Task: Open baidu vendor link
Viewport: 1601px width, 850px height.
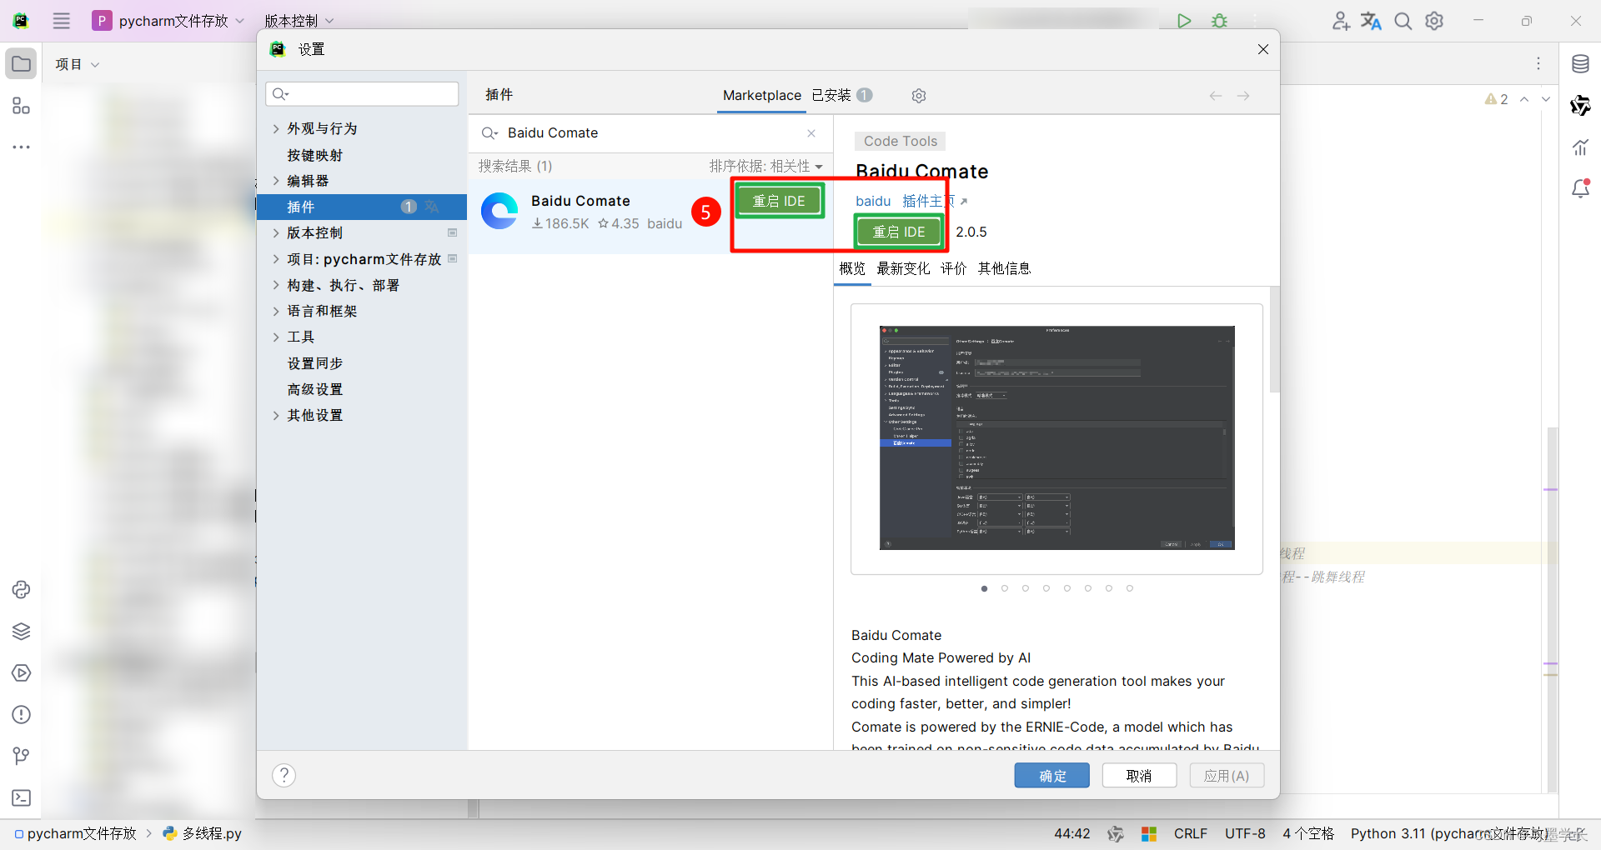Action: (873, 201)
